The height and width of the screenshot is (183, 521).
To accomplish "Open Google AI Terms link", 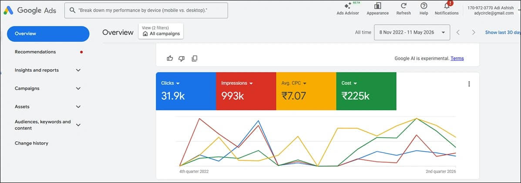I will click(x=457, y=58).
